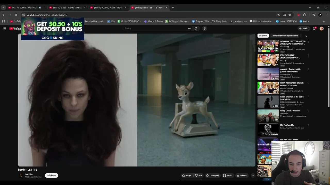
Task: Click the bambi channel avatar
Action: [x=21, y=175]
